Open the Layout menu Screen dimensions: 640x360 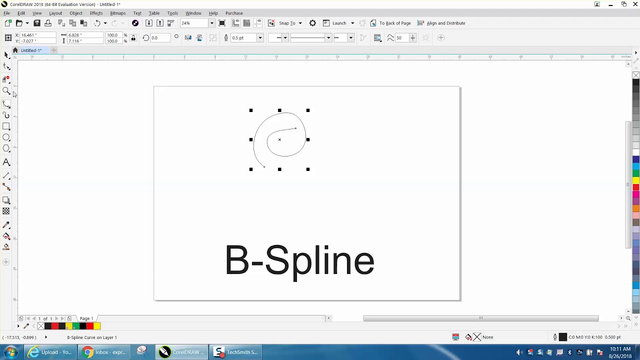click(x=55, y=13)
